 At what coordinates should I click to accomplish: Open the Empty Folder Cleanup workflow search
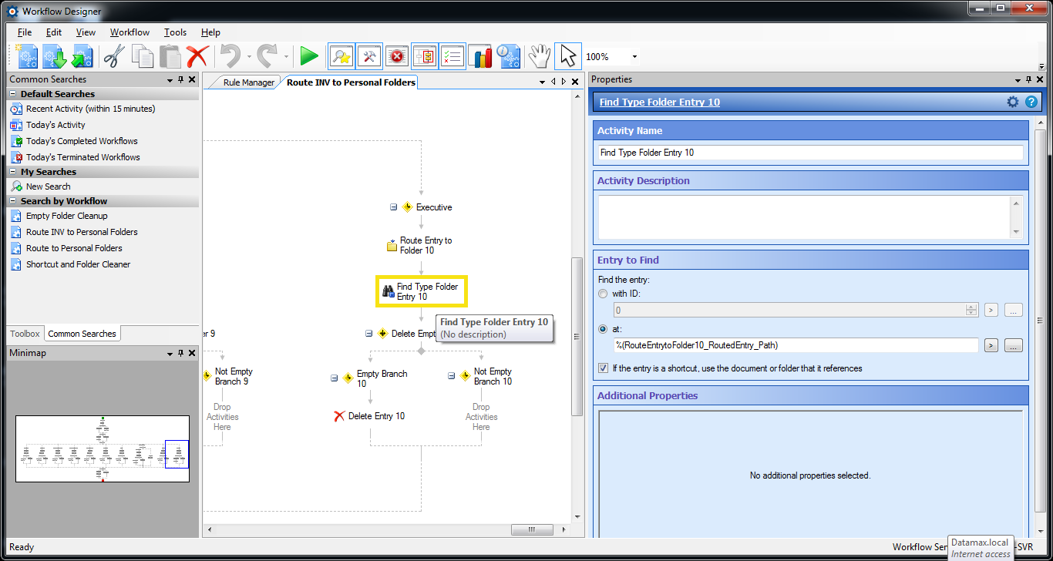coord(66,216)
